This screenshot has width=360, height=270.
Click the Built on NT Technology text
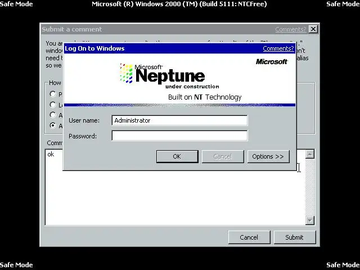205,97
